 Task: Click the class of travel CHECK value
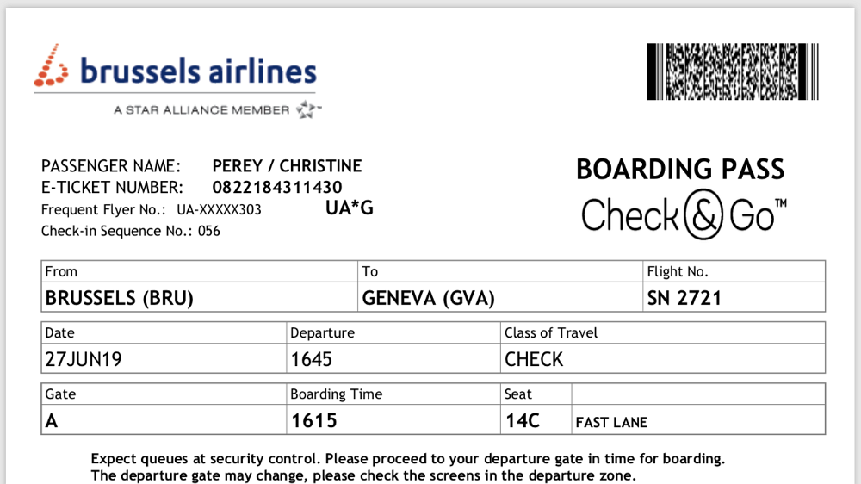(534, 359)
